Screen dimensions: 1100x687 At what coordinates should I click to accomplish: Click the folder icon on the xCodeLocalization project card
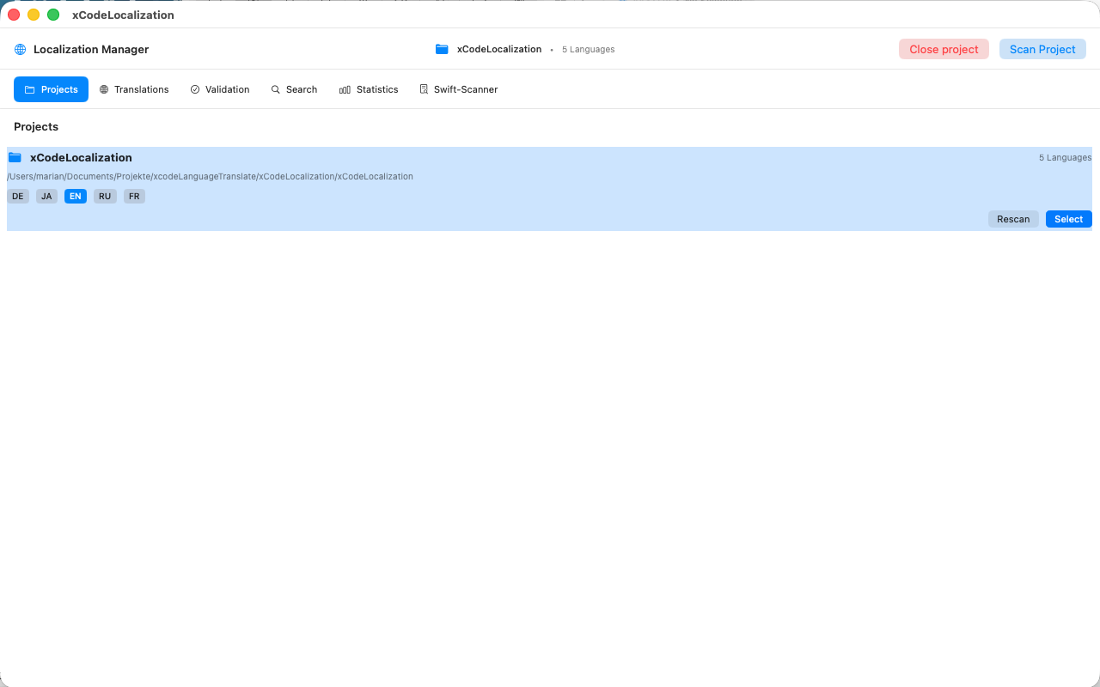pyautogui.click(x=15, y=157)
